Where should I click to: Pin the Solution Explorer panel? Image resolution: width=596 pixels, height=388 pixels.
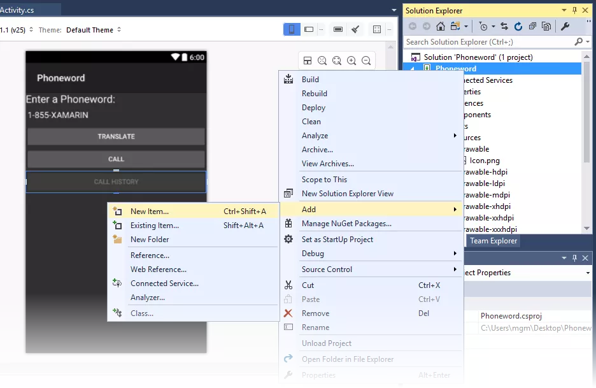click(574, 11)
